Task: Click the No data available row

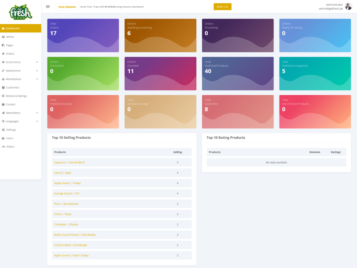Action: pyautogui.click(x=276, y=163)
